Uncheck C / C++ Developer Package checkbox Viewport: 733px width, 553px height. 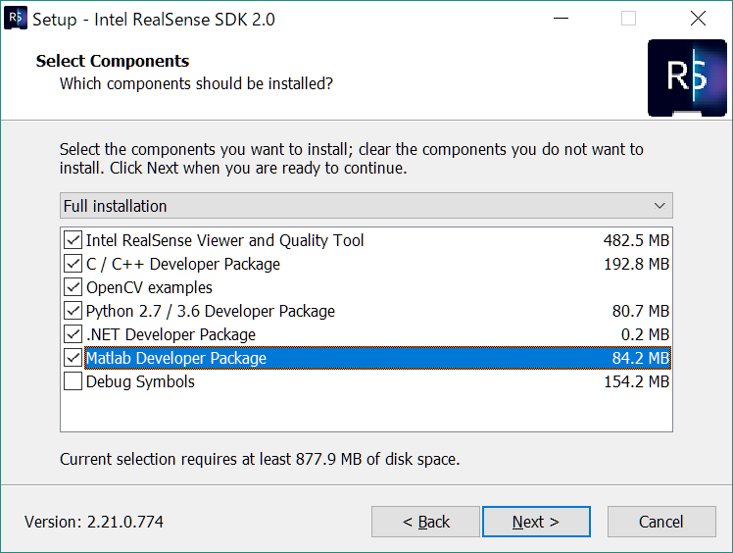point(73,264)
